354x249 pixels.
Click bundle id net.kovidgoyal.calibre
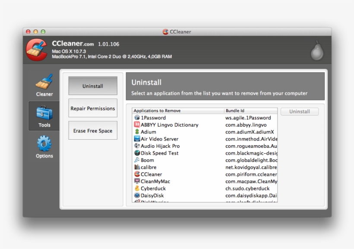(x=251, y=167)
